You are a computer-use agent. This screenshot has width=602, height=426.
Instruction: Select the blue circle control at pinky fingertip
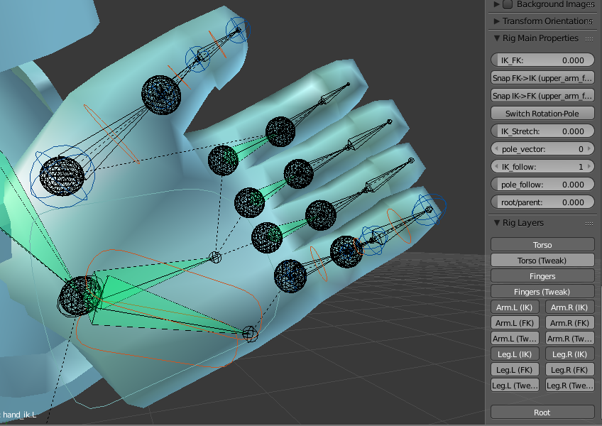coord(429,209)
